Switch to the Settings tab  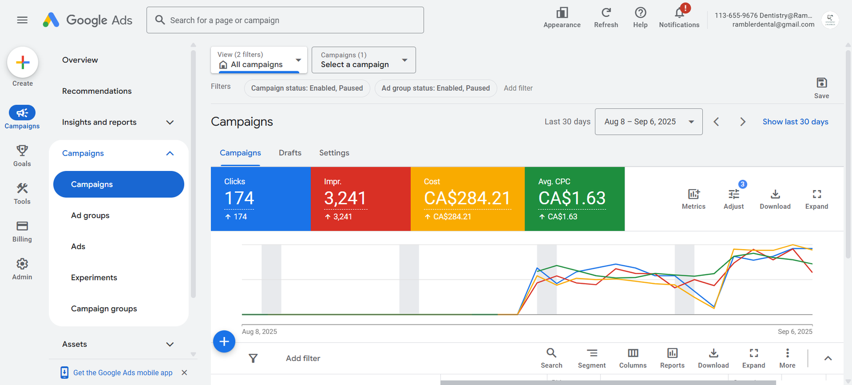tap(334, 153)
